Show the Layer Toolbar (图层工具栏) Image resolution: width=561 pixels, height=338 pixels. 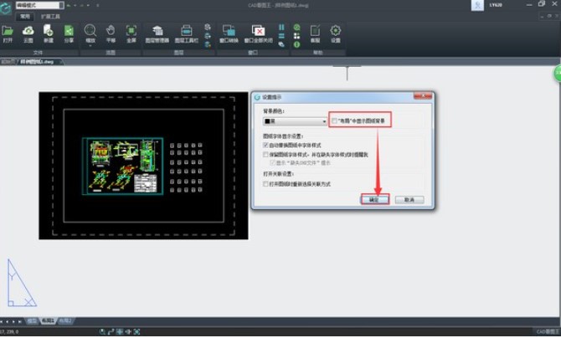187,34
